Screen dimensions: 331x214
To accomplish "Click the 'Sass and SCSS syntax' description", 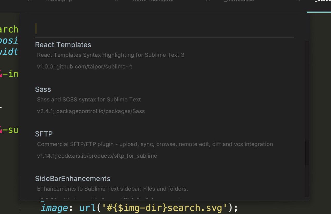I will point(89,100).
